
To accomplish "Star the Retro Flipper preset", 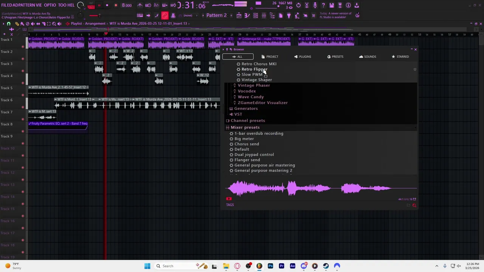I will pos(415,69).
